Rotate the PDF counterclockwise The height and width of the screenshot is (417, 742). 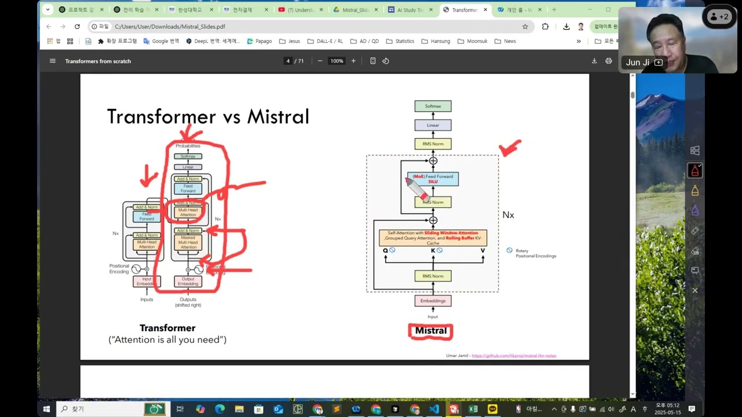click(x=385, y=61)
